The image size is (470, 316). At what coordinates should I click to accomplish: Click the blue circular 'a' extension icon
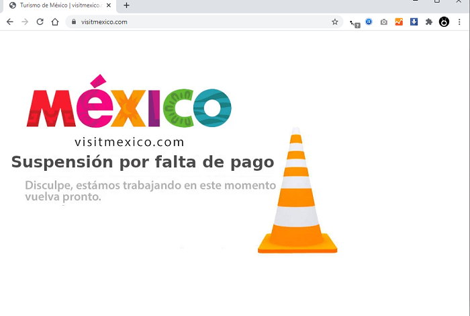[369, 22]
